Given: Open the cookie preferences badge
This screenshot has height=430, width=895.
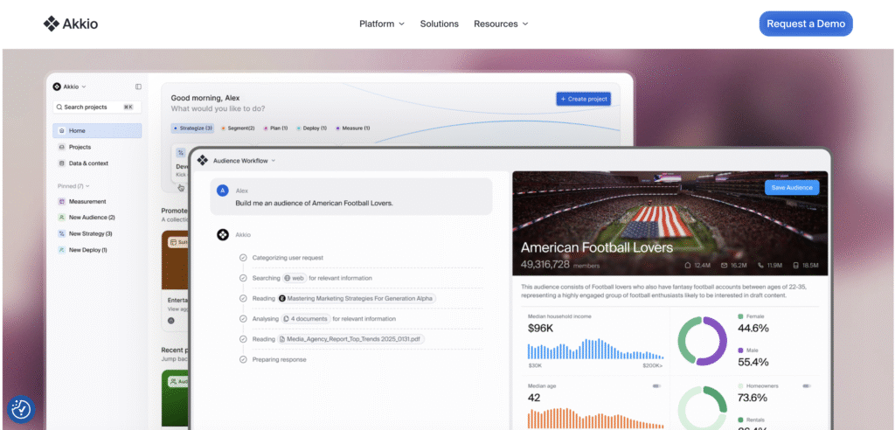Looking at the screenshot, I should [21, 409].
